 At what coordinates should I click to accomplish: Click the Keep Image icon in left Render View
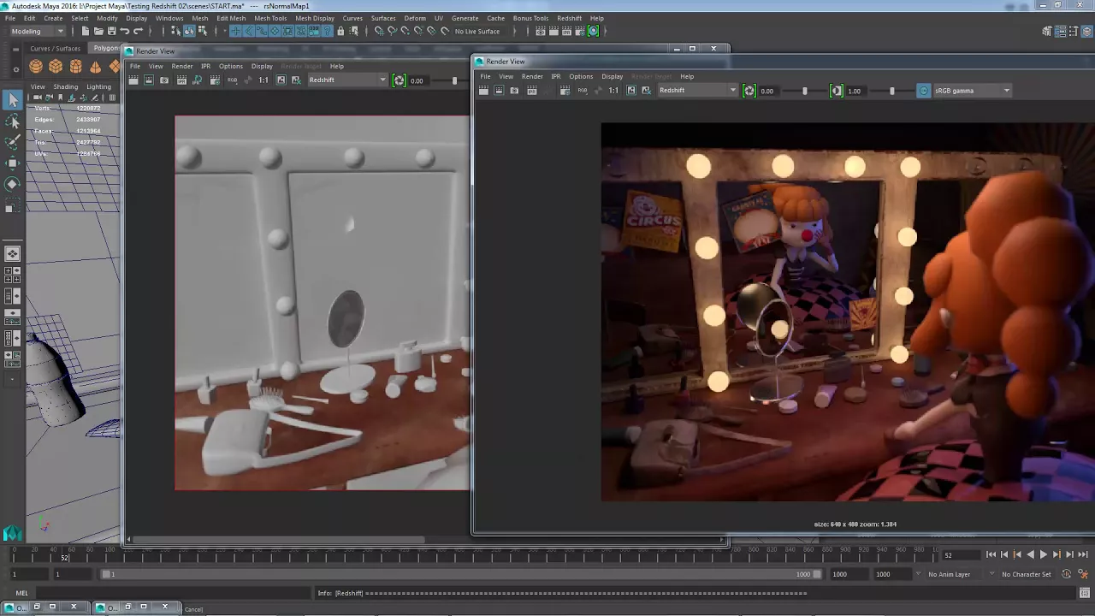tap(281, 80)
